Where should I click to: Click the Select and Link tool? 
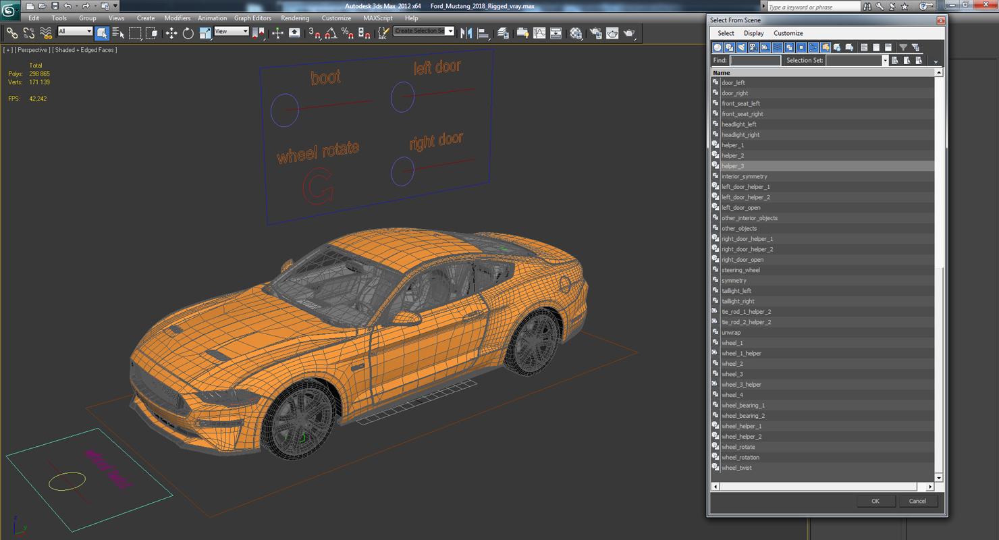[12, 33]
